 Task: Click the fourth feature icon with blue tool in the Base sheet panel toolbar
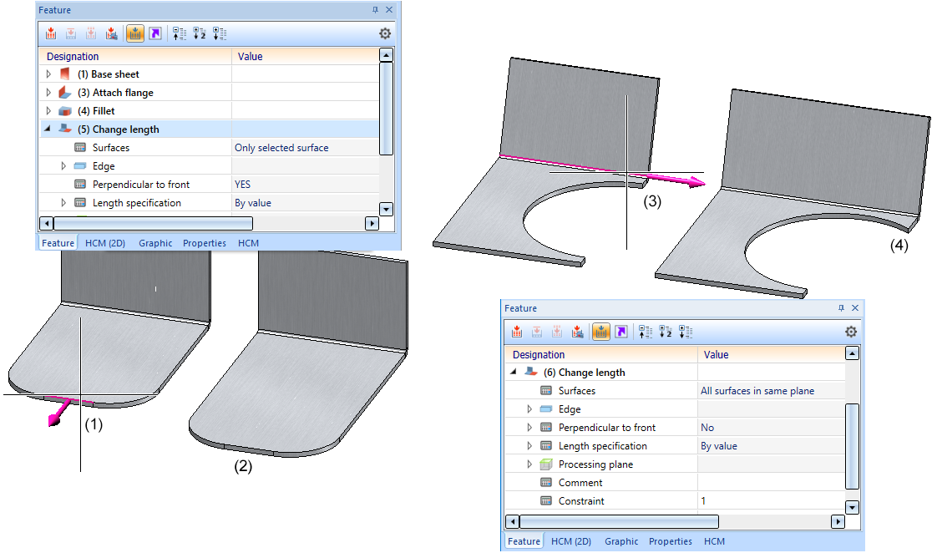click(111, 33)
